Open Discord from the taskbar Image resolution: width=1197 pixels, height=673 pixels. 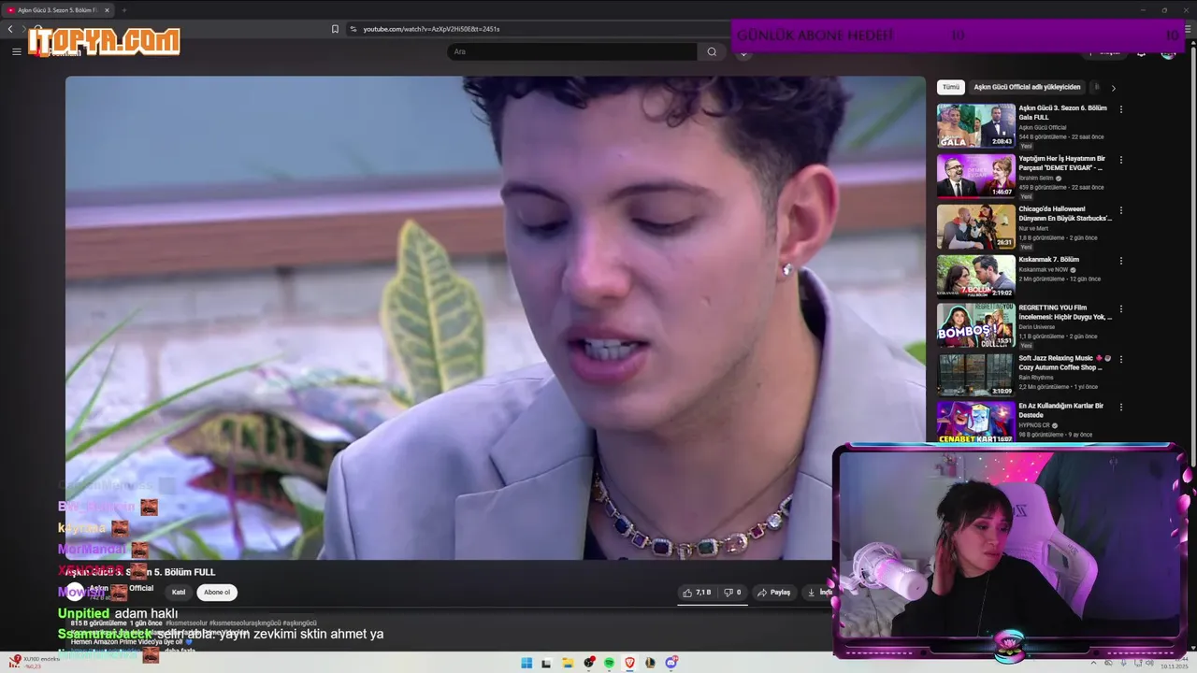pos(671,663)
